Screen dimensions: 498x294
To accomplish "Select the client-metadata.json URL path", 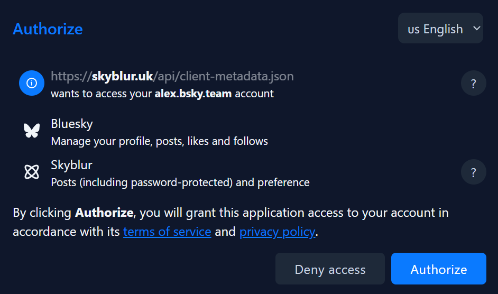I will pyautogui.click(x=223, y=76).
